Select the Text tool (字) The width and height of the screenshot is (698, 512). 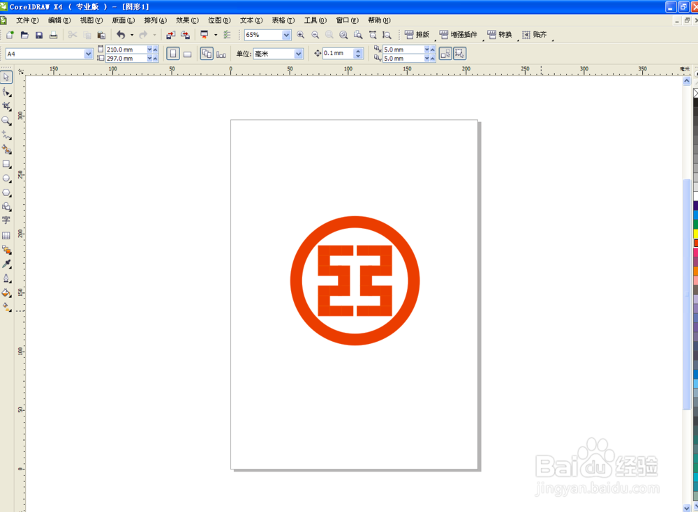(6, 220)
